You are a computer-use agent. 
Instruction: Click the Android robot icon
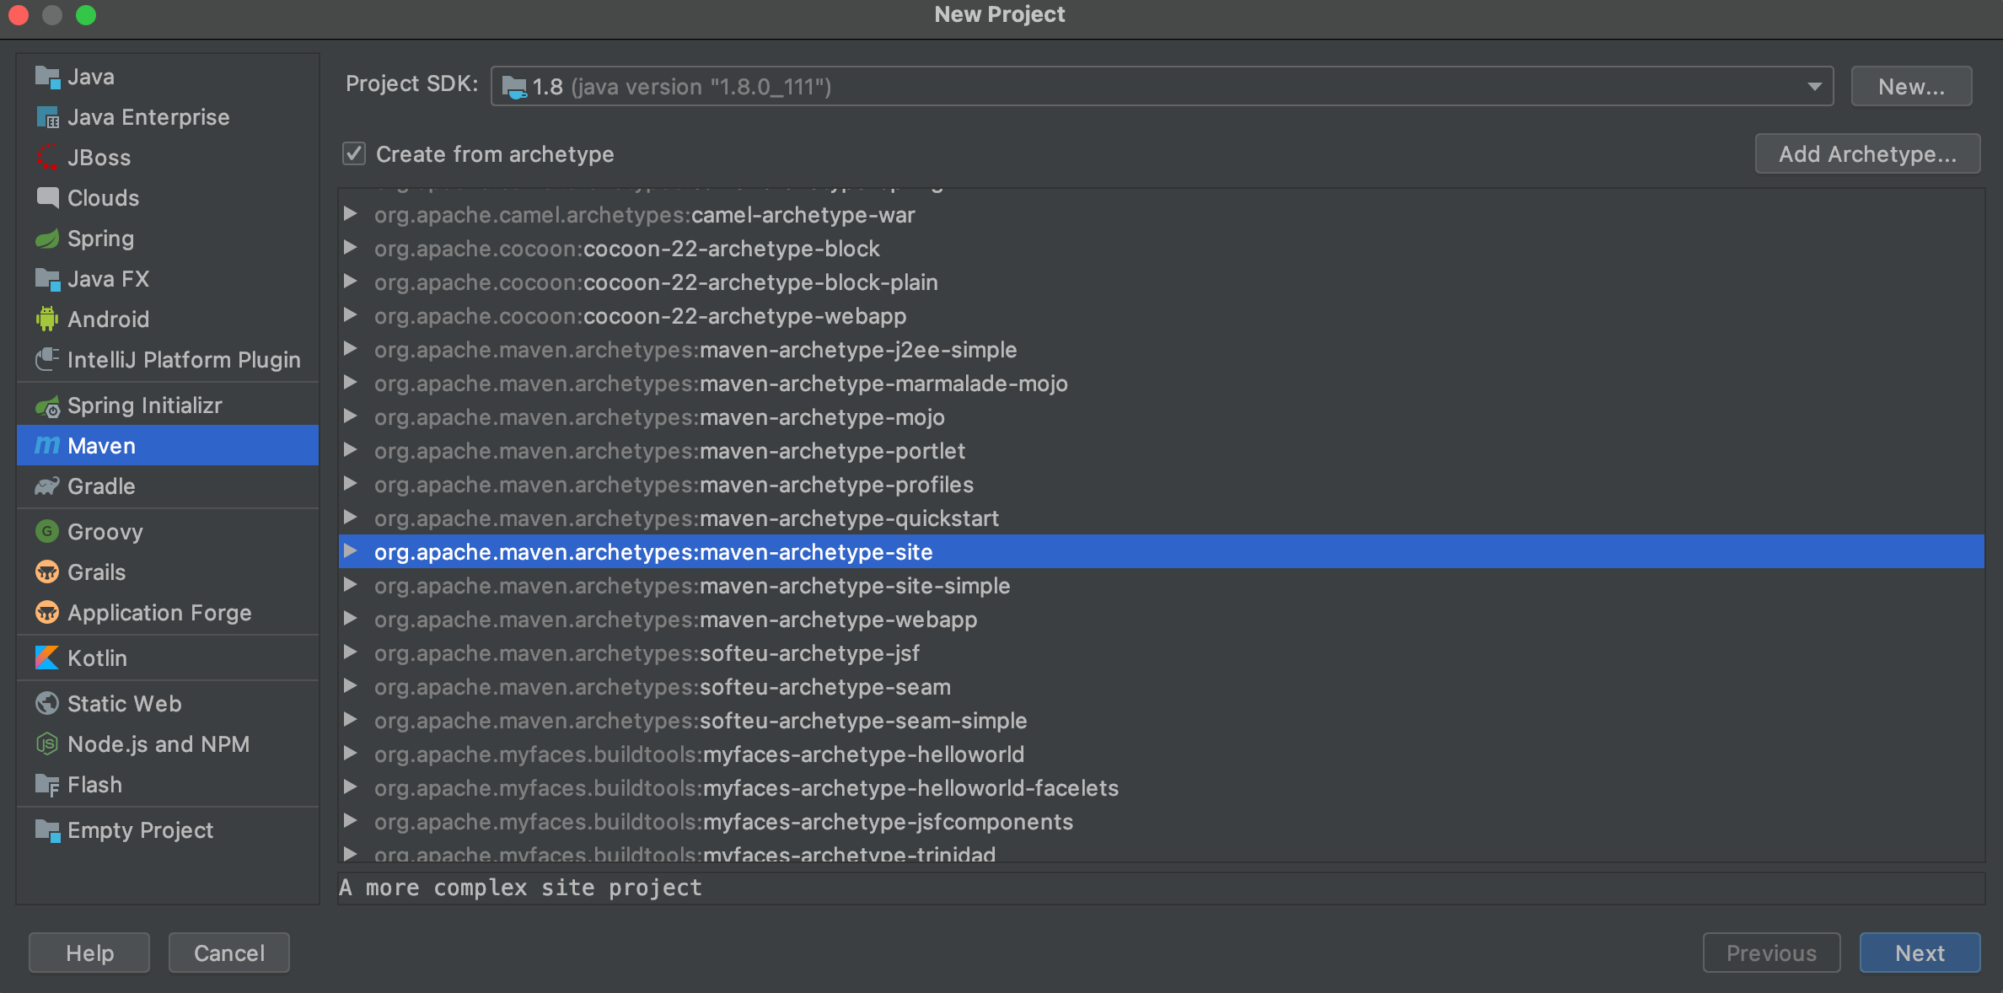coord(47,319)
